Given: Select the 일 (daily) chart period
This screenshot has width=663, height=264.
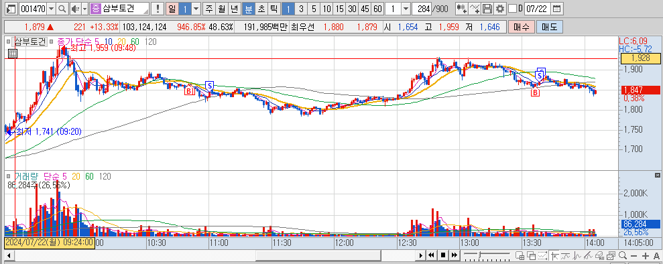Looking at the screenshot, I should 172,9.
